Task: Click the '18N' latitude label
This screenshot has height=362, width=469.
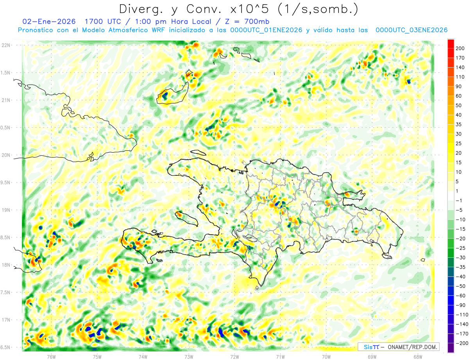Action: [6, 265]
